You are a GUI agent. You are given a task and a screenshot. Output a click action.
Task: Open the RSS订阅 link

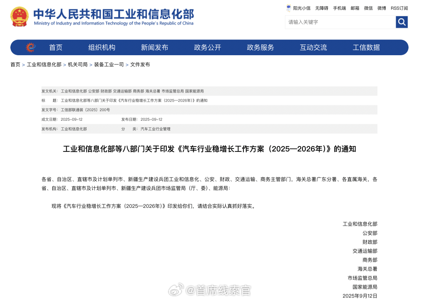pos(399,8)
